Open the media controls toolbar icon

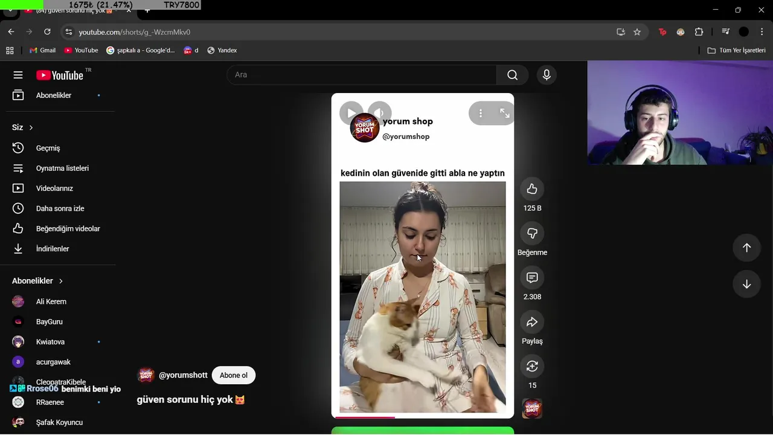(x=726, y=32)
